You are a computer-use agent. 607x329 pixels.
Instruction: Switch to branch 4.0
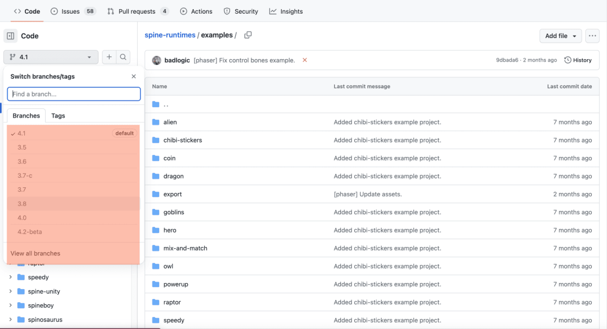click(74, 218)
